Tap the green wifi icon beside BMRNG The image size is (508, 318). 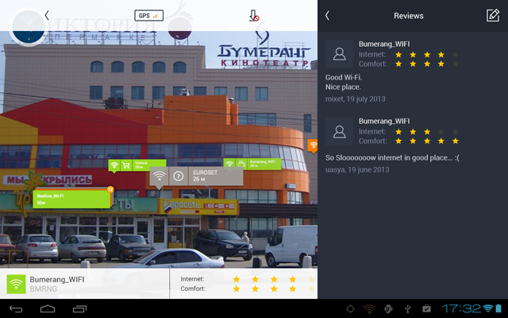pos(16,284)
